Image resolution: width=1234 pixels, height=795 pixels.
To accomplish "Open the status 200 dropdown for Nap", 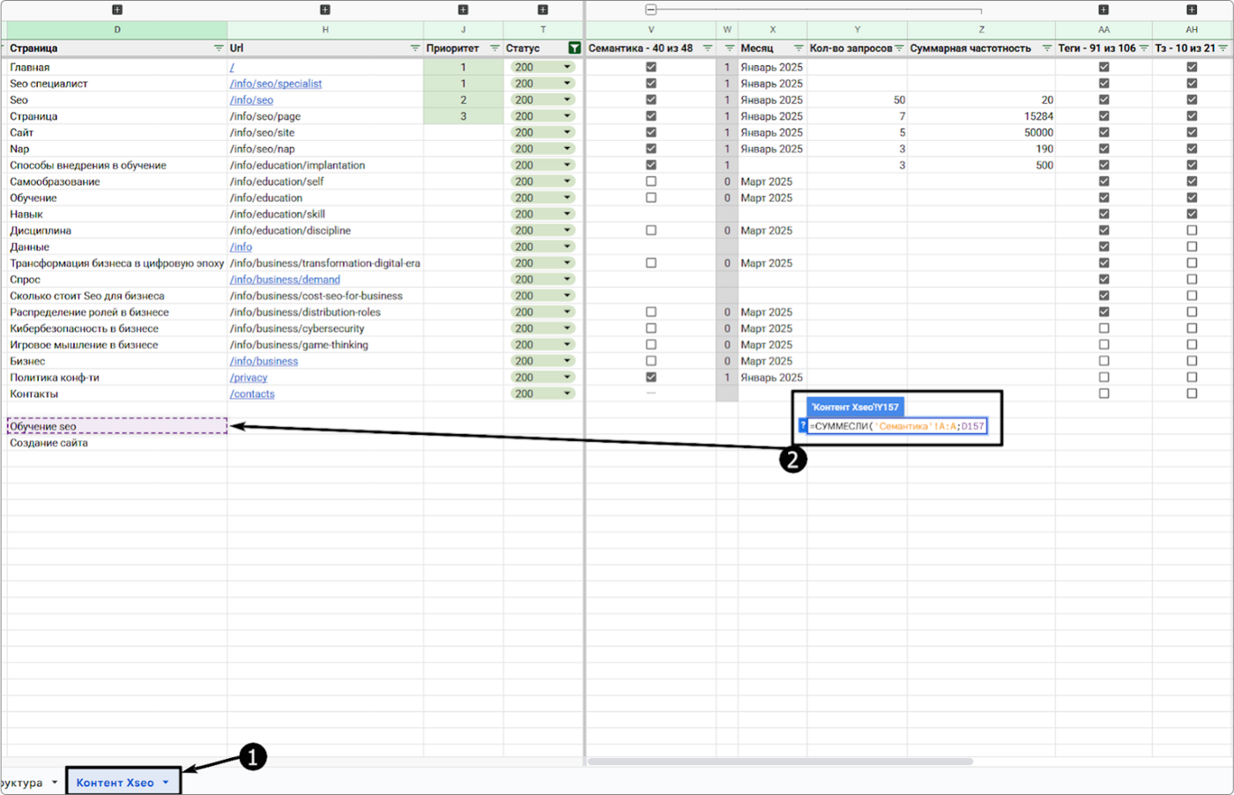I will 567,149.
